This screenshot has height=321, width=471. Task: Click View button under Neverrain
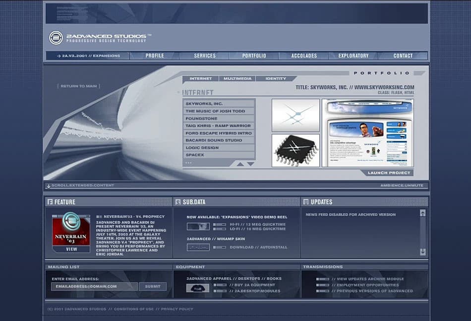71,249
